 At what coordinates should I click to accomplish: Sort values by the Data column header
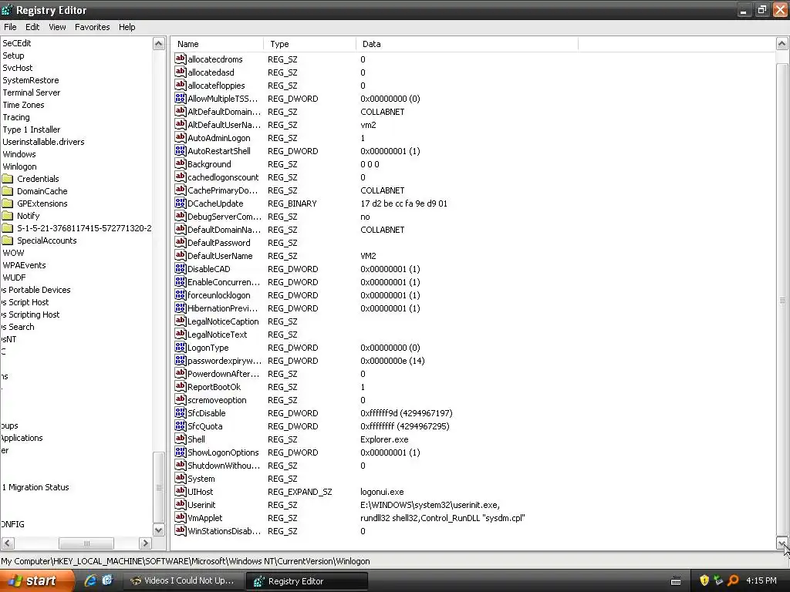(467, 44)
